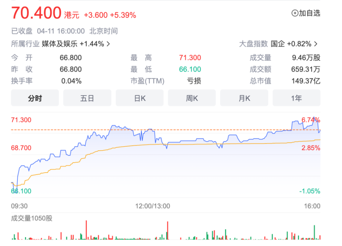Screen dimensions: 342x246
Task: Select the 分时 chart tab
Action: [35, 98]
